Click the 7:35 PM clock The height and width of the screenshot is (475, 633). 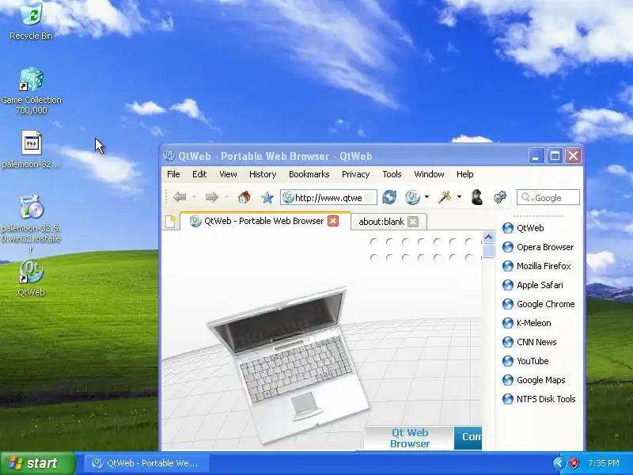pos(604,463)
